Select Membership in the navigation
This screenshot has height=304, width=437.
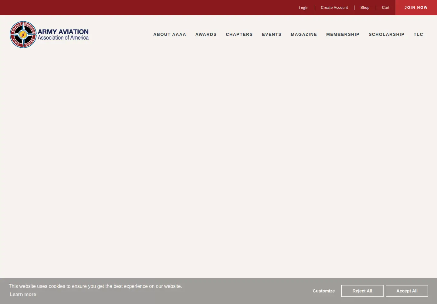pyautogui.click(x=343, y=34)
